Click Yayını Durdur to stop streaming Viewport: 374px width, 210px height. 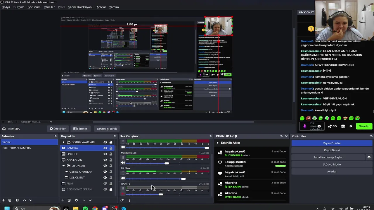pos(332,143)
